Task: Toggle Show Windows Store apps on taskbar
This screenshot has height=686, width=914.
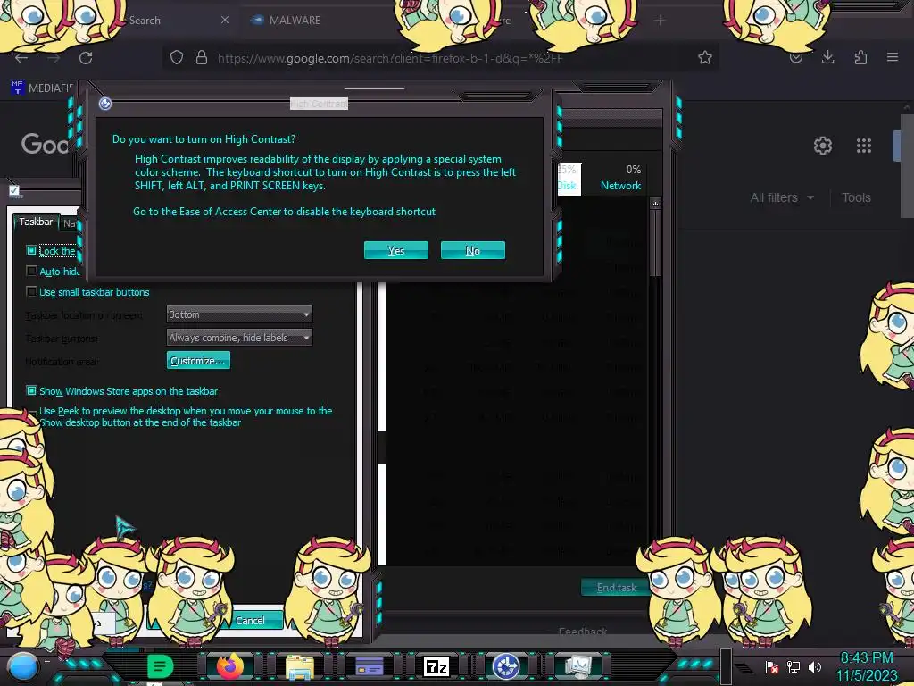Action: pyautogui.click(x=31, y=391)
